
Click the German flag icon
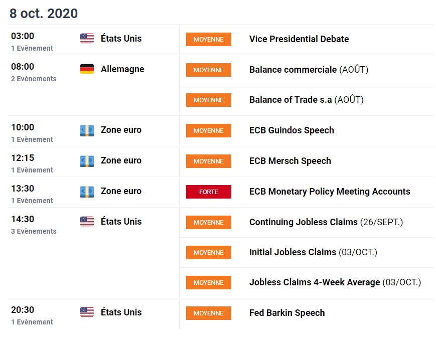tap(87, 69)
